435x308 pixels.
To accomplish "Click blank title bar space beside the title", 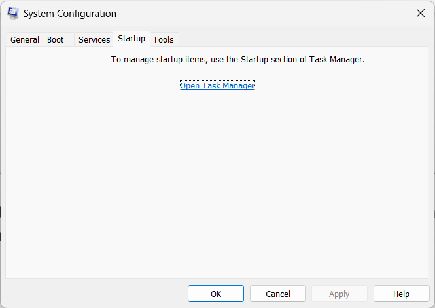I will pyautogui.click(x=262, y=14).
